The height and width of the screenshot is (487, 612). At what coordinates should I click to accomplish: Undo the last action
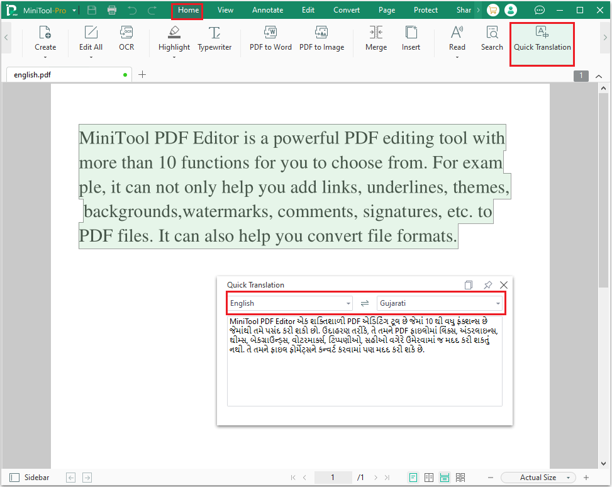tap(132, 10)
